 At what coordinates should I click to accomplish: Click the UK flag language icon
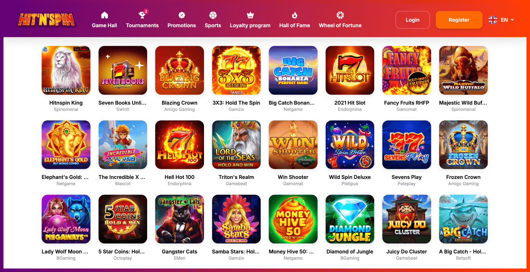coord(493,20)
